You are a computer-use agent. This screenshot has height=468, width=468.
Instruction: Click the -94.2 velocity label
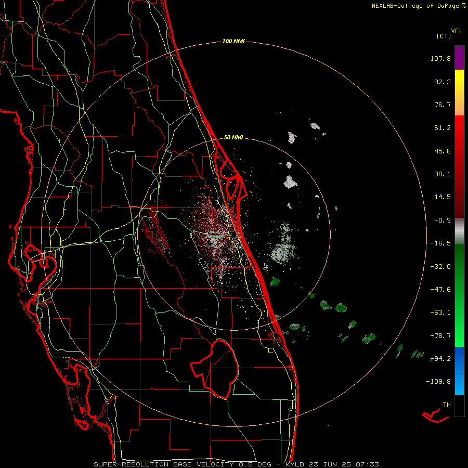click(x=440, y=359)
